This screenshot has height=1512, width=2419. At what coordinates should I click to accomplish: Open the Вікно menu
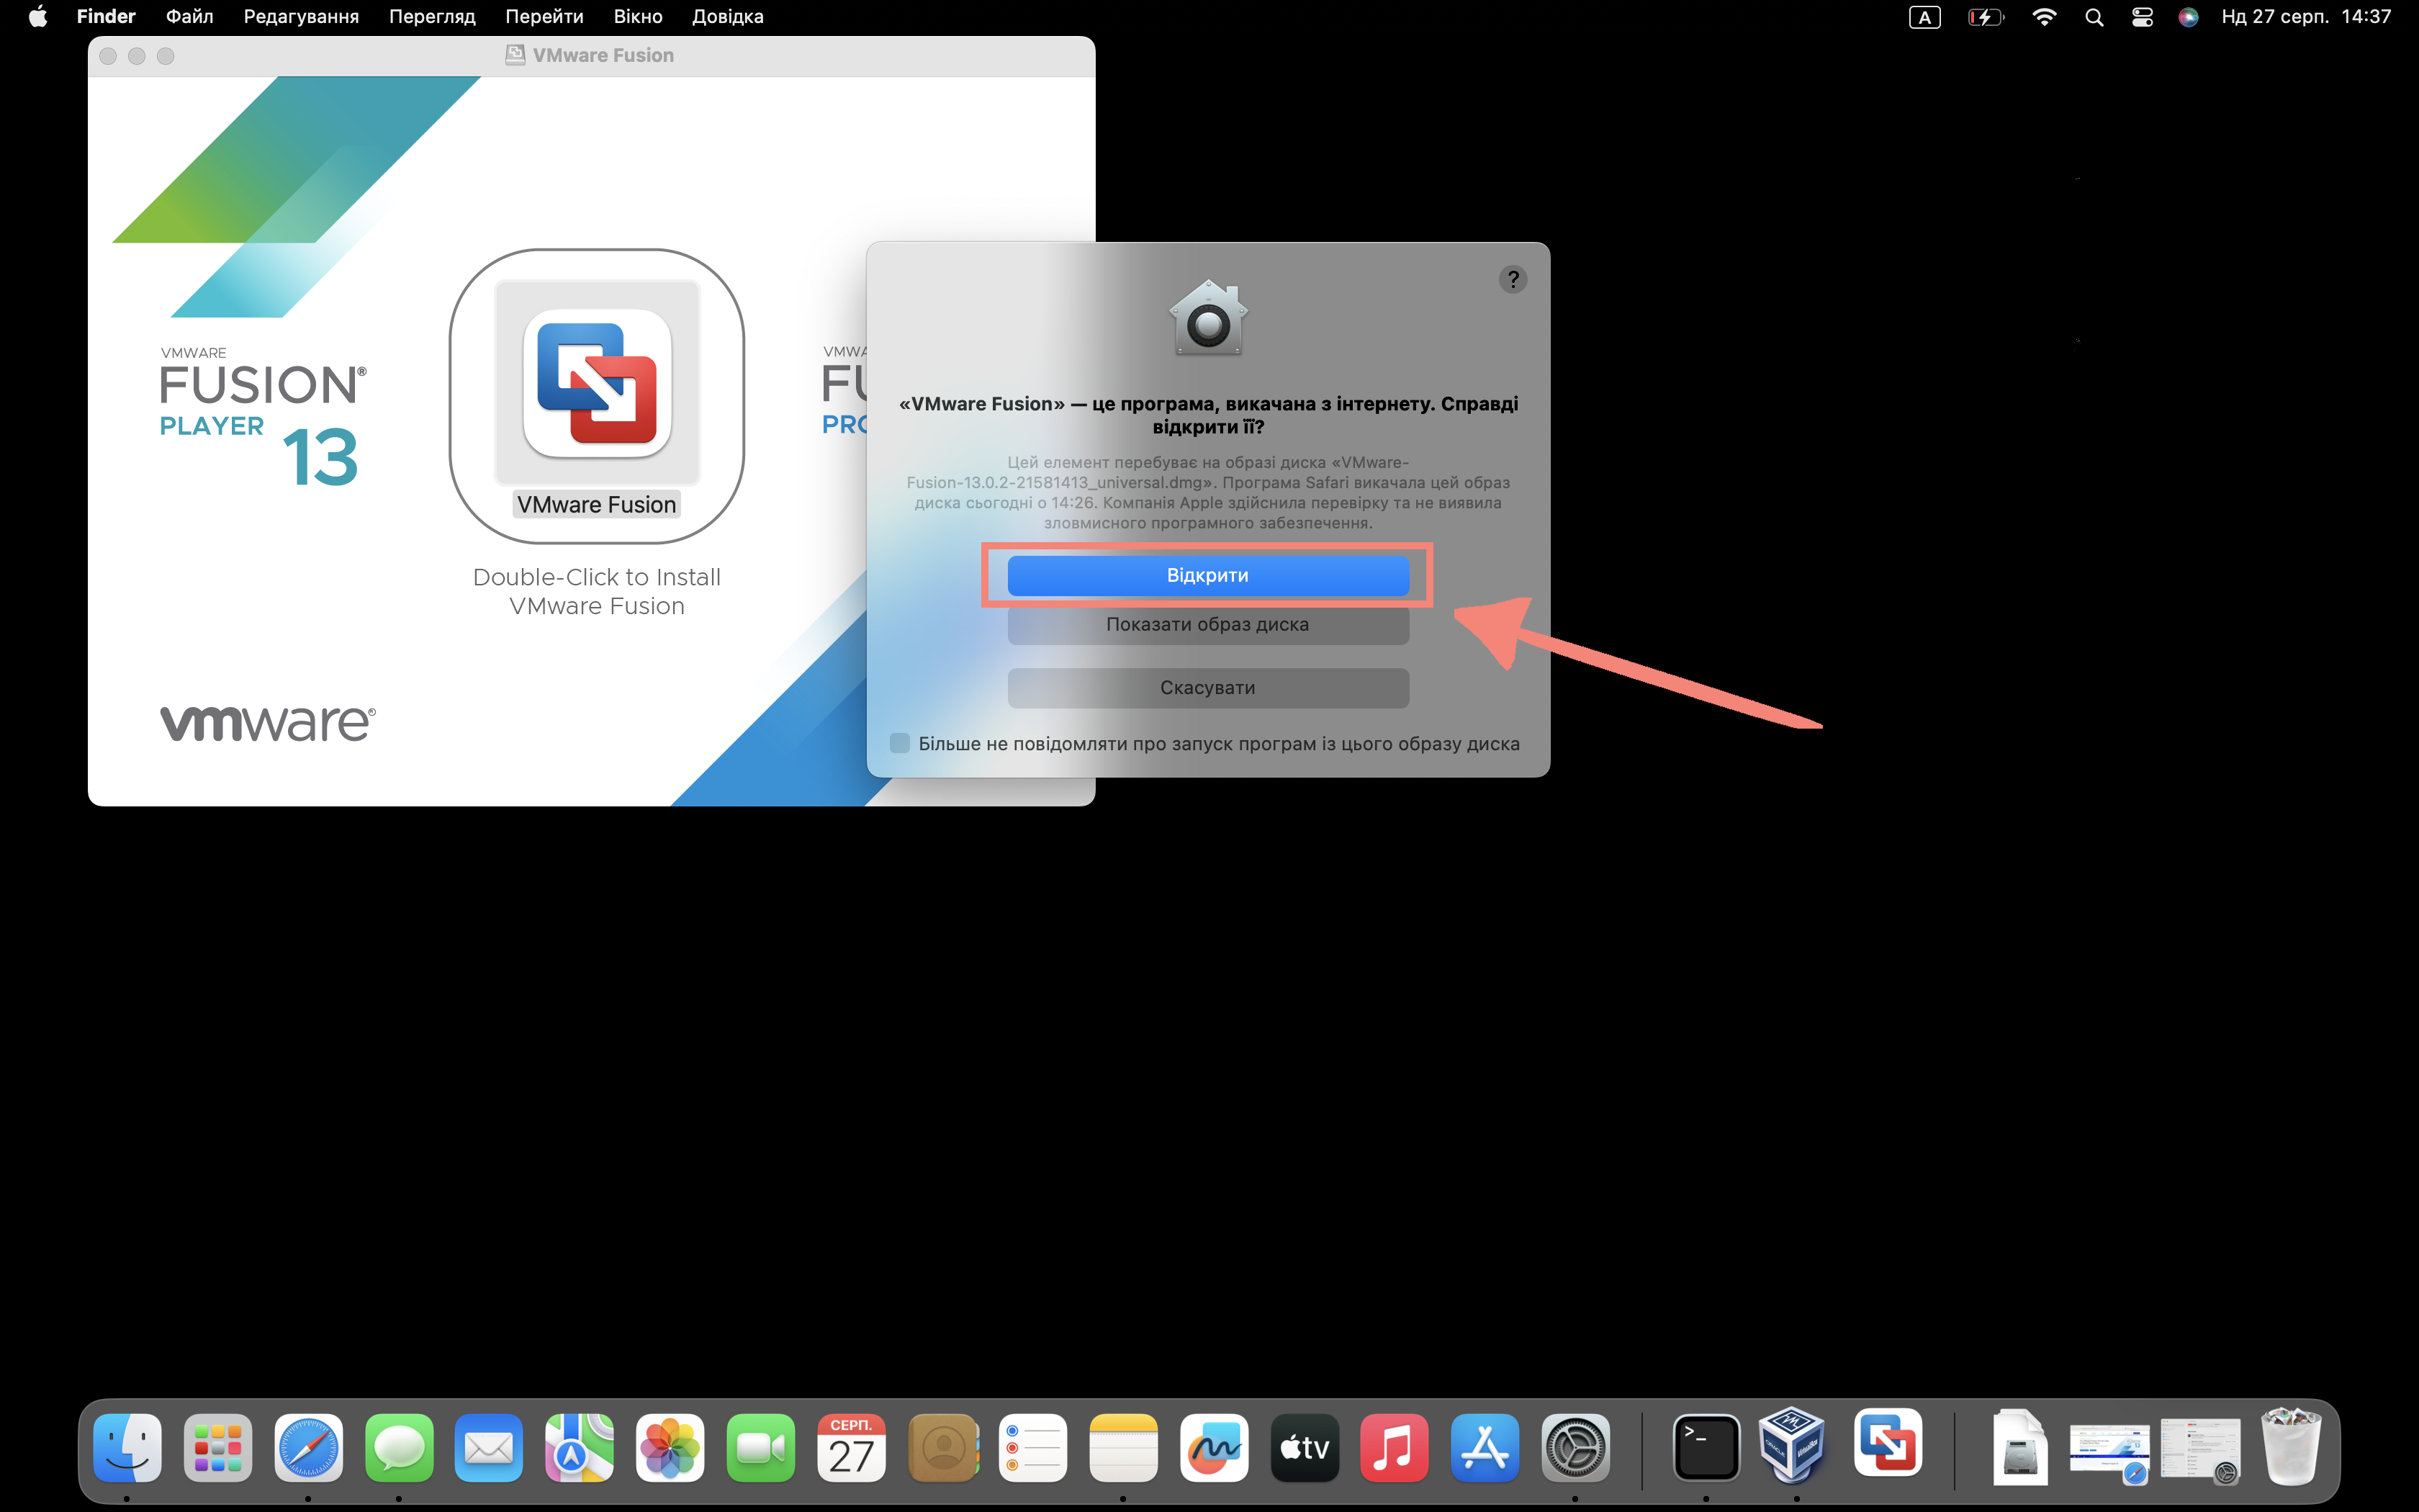click(638, 17)
